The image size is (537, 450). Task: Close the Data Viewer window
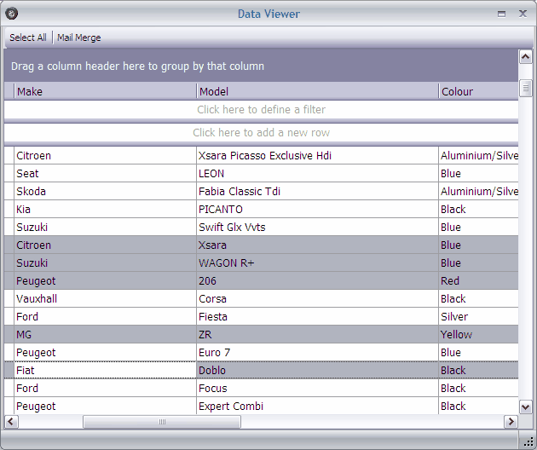tap(523, 14)
